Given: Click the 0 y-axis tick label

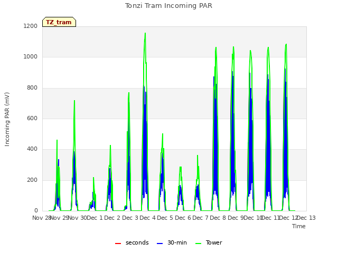Looking at the screenshot, I should 36,210.
